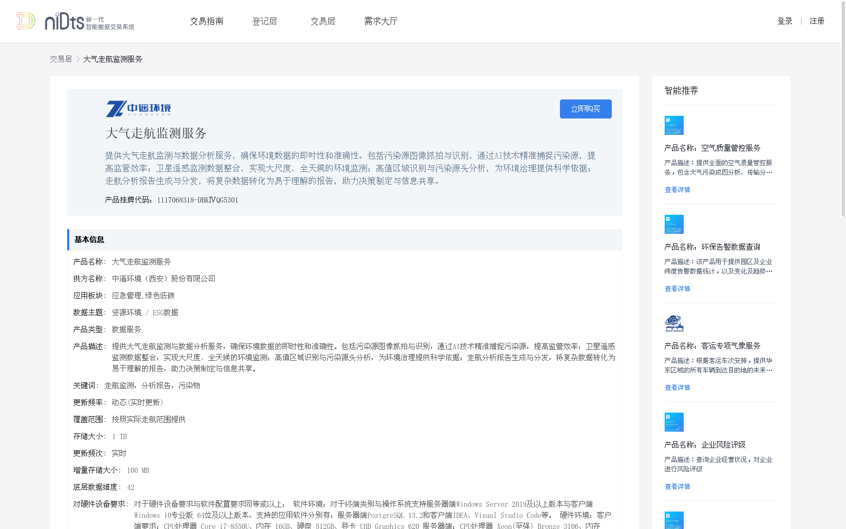The image size is (846, 529).
Task: Click the 智能推荐 panel heading
Action: (682, 90)
